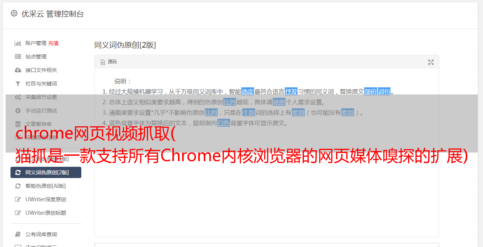Click the edit icon beside UWriter深度原创
The height and width of the screenshot is (247, 483).
pyautogui.click(x=18, y=199)
